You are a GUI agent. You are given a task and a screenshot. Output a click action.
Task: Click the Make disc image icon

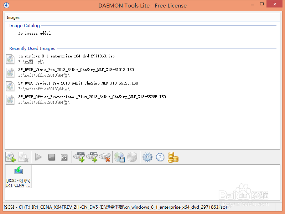(x=119, y=157)
